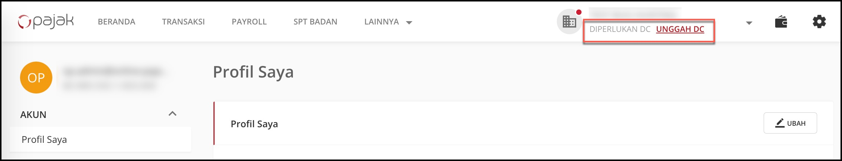The width and height of the screenshot is (842, 161).
Task: Click the company building icon
Action: pos(569,22)
